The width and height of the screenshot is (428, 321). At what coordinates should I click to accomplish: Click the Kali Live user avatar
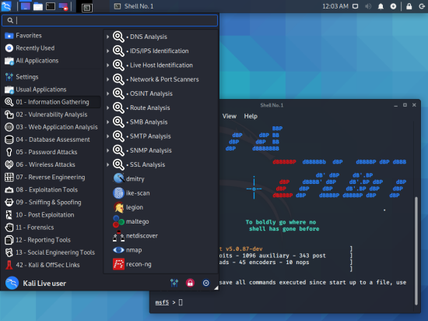[12, 283]
